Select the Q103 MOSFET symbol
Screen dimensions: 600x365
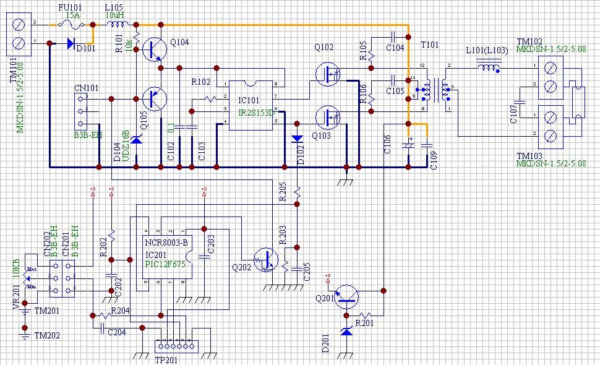click(x=328, y=118)
